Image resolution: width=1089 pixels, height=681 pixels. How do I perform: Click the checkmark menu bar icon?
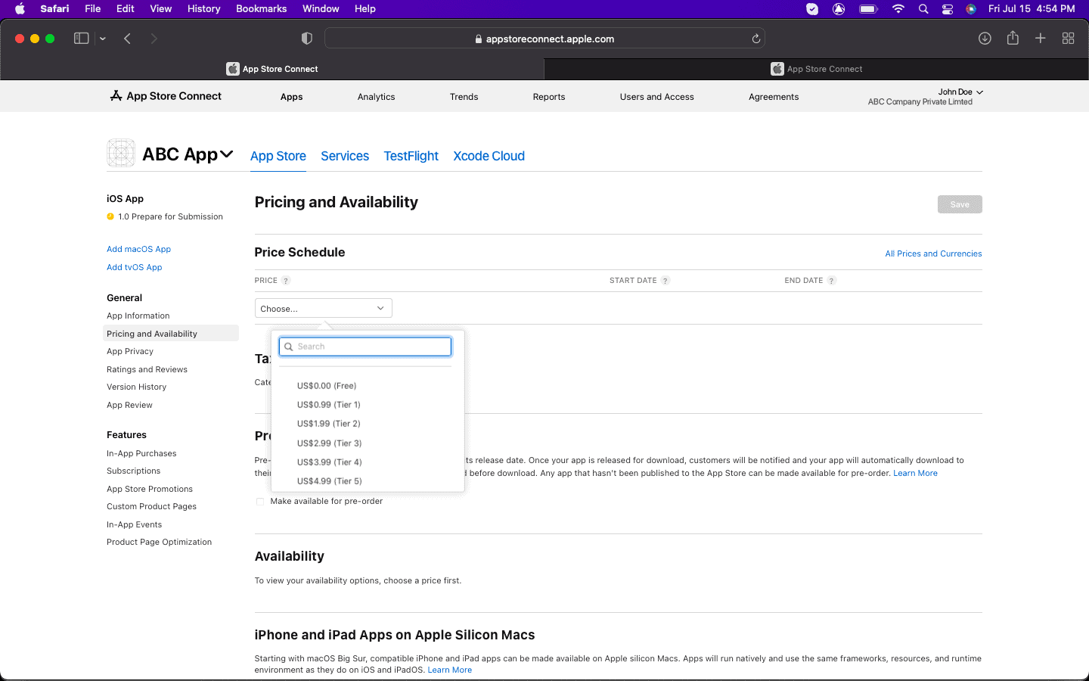pyautogui.click(x=812, y=9)
